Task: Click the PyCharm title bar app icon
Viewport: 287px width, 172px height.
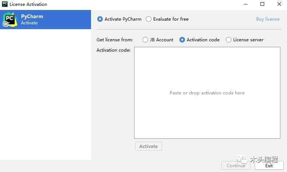Action: tap(5, 4)
